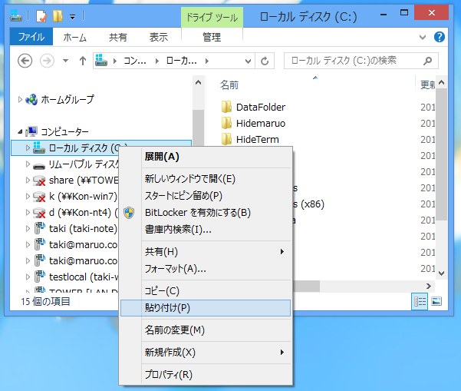Select ホームグループ in the navigation pane

tap(68, 100)
